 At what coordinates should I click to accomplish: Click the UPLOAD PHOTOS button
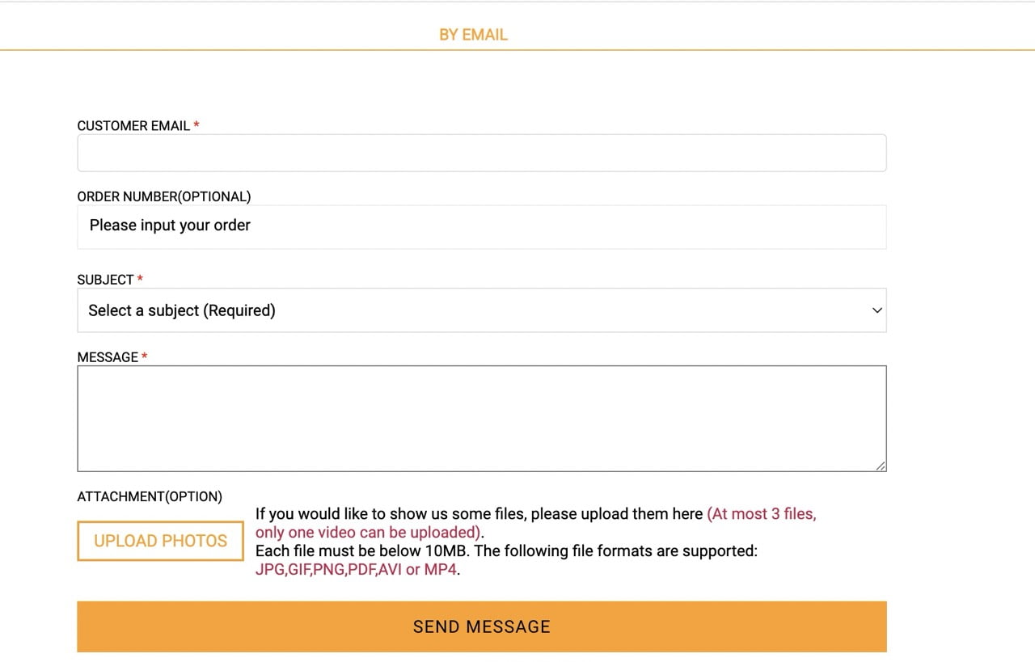coord(160,541)
